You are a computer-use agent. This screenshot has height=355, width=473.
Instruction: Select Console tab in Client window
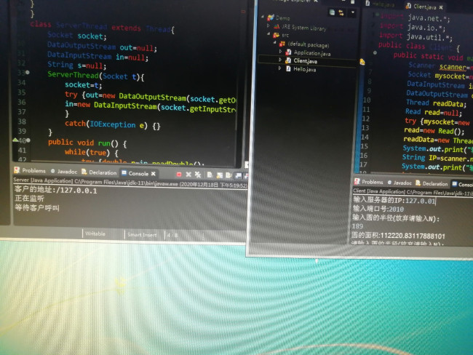coord(462,184)
